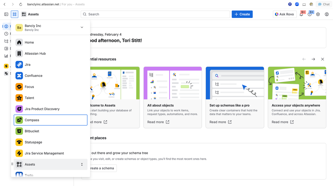
Task: Click the browser cast screen icon
Action: point(304,4)
